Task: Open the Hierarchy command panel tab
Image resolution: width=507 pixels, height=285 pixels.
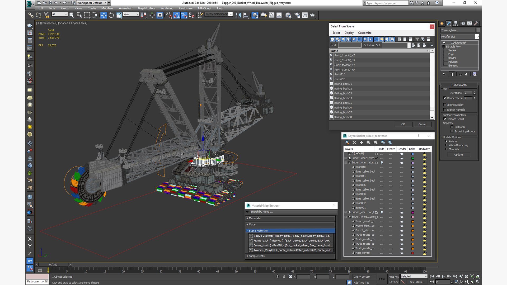Action: coord(456,23)
